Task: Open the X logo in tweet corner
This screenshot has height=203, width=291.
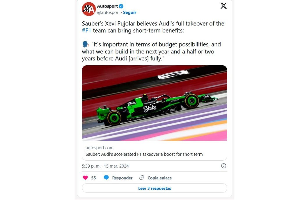Action: [223, 6]
